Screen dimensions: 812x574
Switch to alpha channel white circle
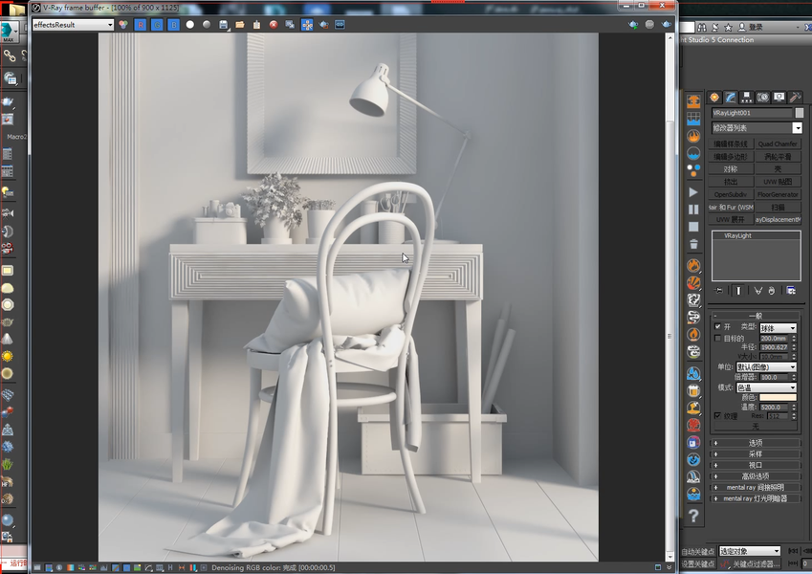[x=190, y=24]
